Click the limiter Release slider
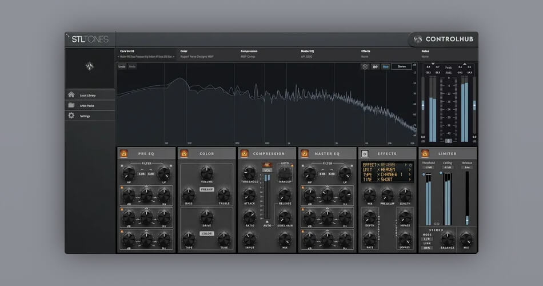 467,198
